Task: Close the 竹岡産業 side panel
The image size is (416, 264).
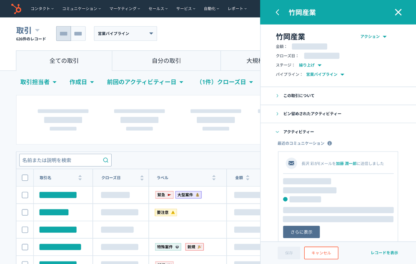Action: pyautogui.click(x=398, y=12)
